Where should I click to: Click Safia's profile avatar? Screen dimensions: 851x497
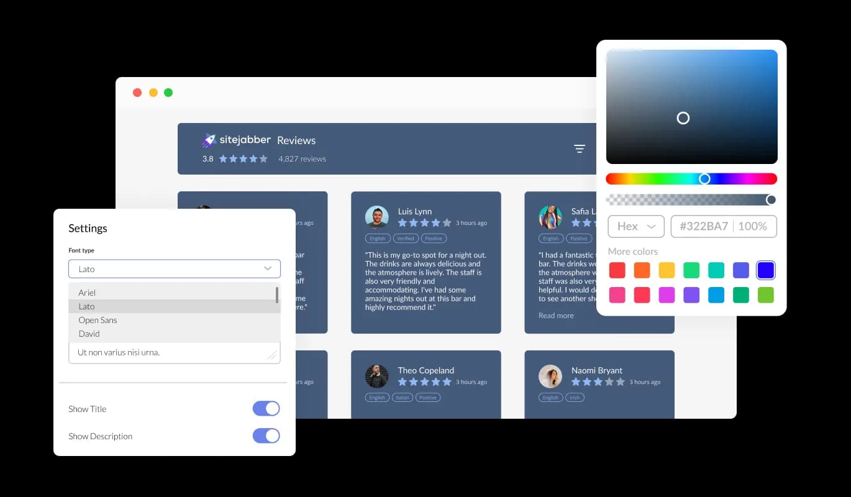tap(550, 217)
